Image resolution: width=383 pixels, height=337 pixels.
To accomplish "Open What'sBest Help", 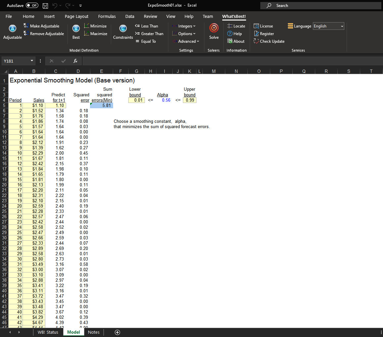I will tap(234, 33).
